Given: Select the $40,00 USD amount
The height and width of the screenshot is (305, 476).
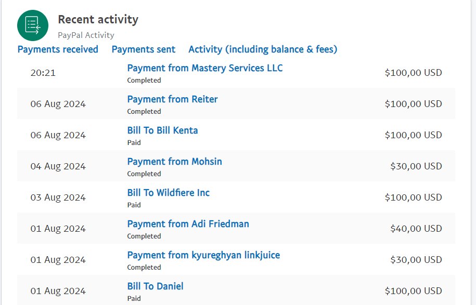Looking at the screenshot, I should (x=416, y=229).
